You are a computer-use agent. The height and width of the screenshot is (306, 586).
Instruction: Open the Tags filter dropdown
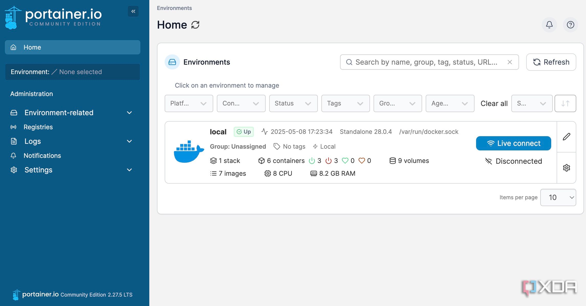point(345,103)
